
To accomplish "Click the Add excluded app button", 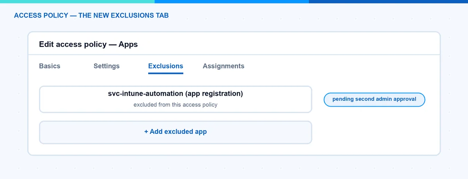I will 175,132.
